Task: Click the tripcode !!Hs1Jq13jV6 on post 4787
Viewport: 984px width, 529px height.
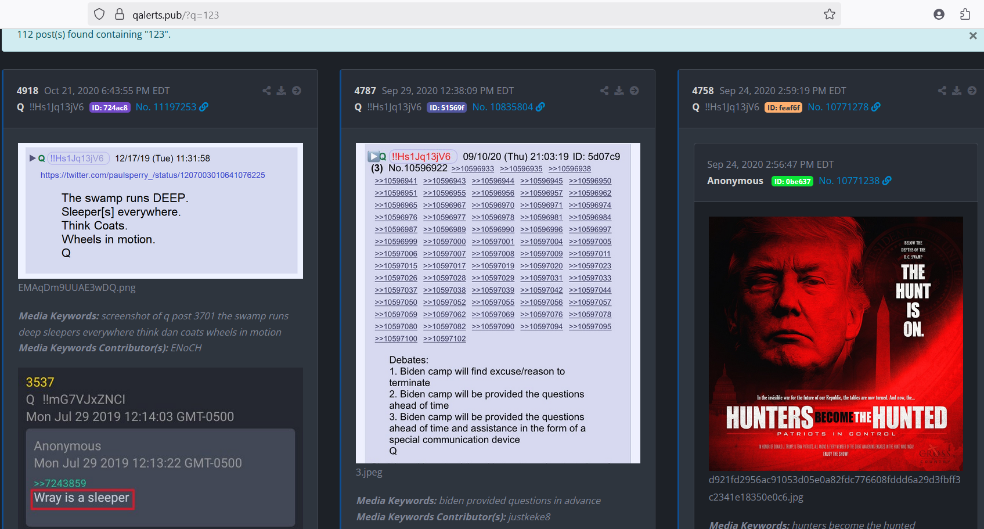Action: click(x=395, y=107)
